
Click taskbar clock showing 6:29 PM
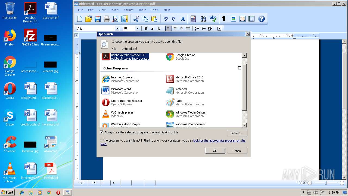point(334,192)
